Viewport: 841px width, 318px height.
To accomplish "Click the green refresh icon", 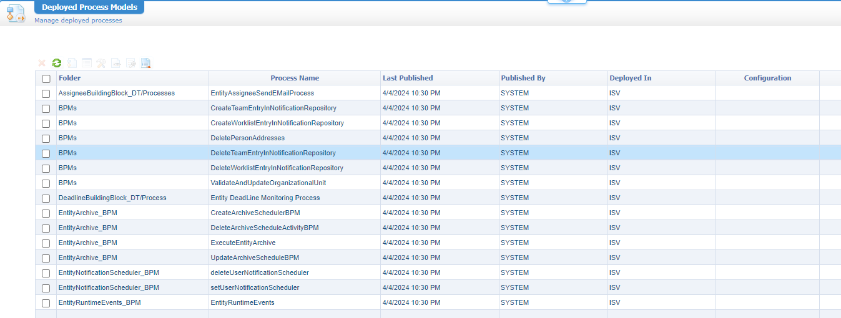I will (x=57, y=63).
